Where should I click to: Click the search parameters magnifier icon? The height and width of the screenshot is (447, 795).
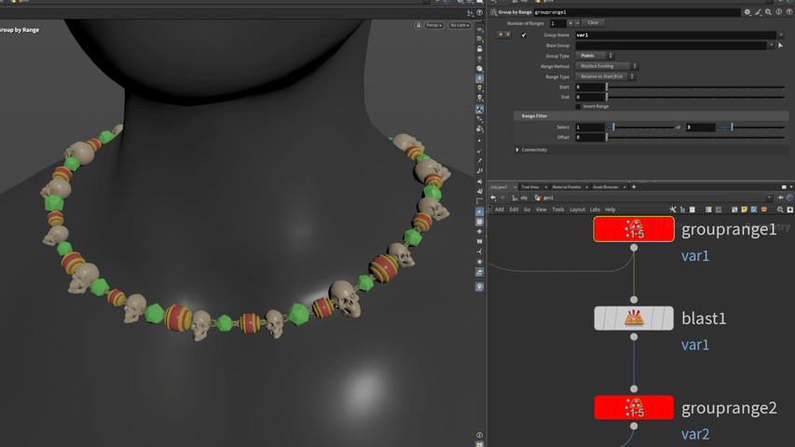(768, 12)
